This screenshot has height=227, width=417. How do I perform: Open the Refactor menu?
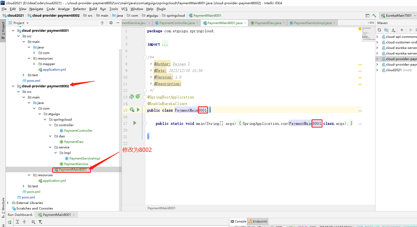click(x=79, y=9)
